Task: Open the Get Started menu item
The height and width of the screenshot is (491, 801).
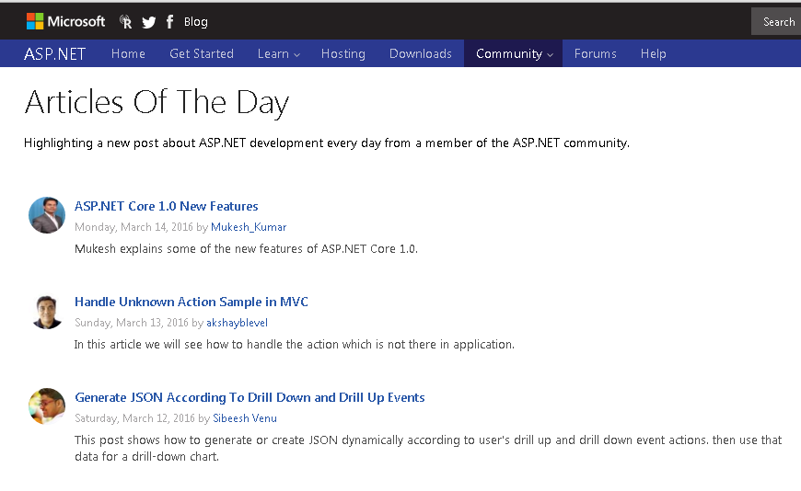Action: (x=202, y=53)
